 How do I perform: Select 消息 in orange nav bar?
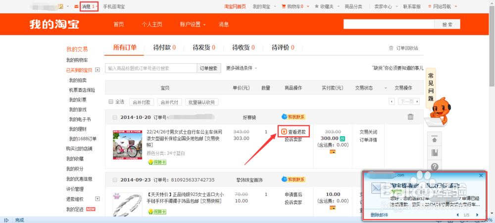click(224, 25)
